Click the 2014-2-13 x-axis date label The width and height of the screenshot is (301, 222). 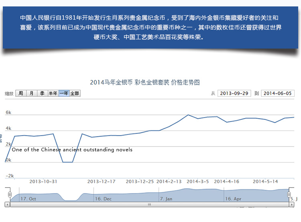[x=169, y=181]
